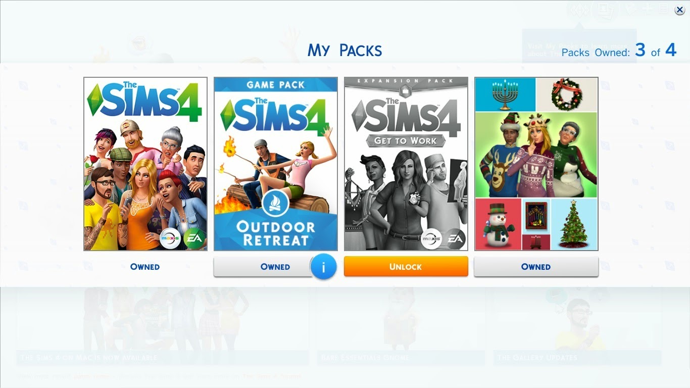Open the blue info icon for Outdoor Retreat

point(323,267)
